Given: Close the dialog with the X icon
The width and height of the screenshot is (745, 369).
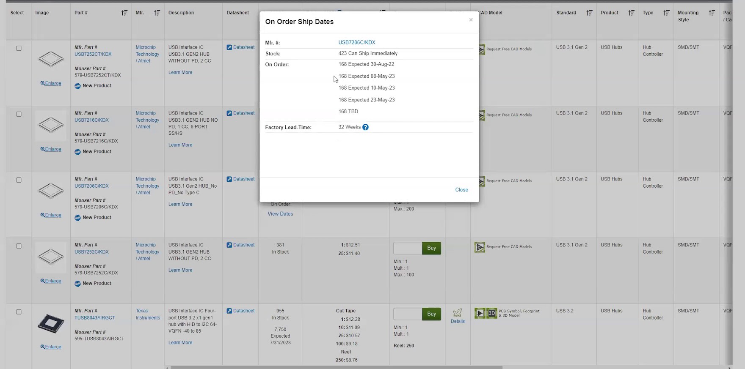Looking at the screenshot, I should [x=471, y=20].
